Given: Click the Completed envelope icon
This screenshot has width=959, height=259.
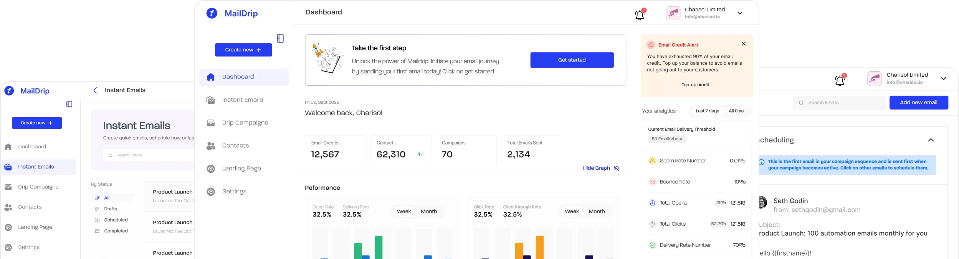Looking at the screenshot, I should pos(97,231).
